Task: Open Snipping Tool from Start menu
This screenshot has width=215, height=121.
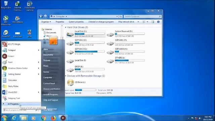Action: pyautogui.click(x=21, y=98)
